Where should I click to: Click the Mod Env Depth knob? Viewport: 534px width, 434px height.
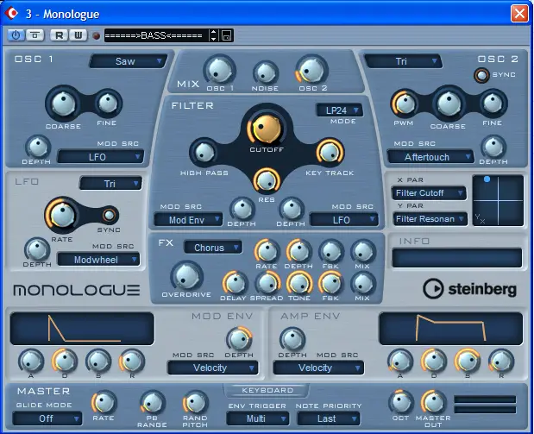[239, 339]
